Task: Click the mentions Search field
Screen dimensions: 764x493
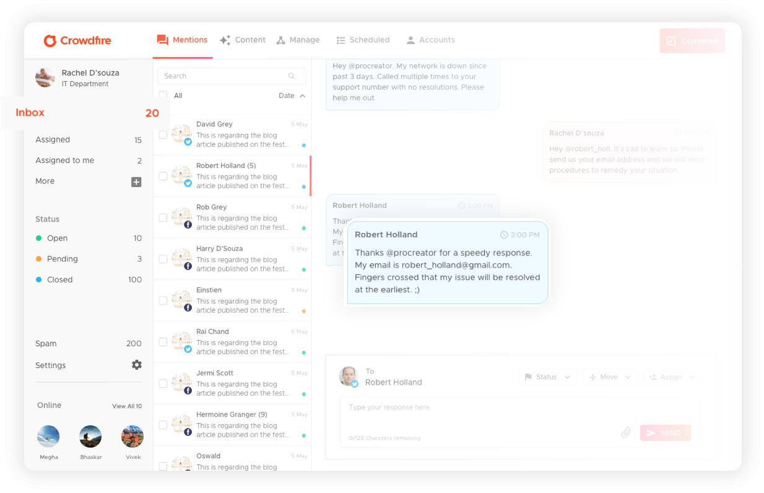Action: coord(232,76)
